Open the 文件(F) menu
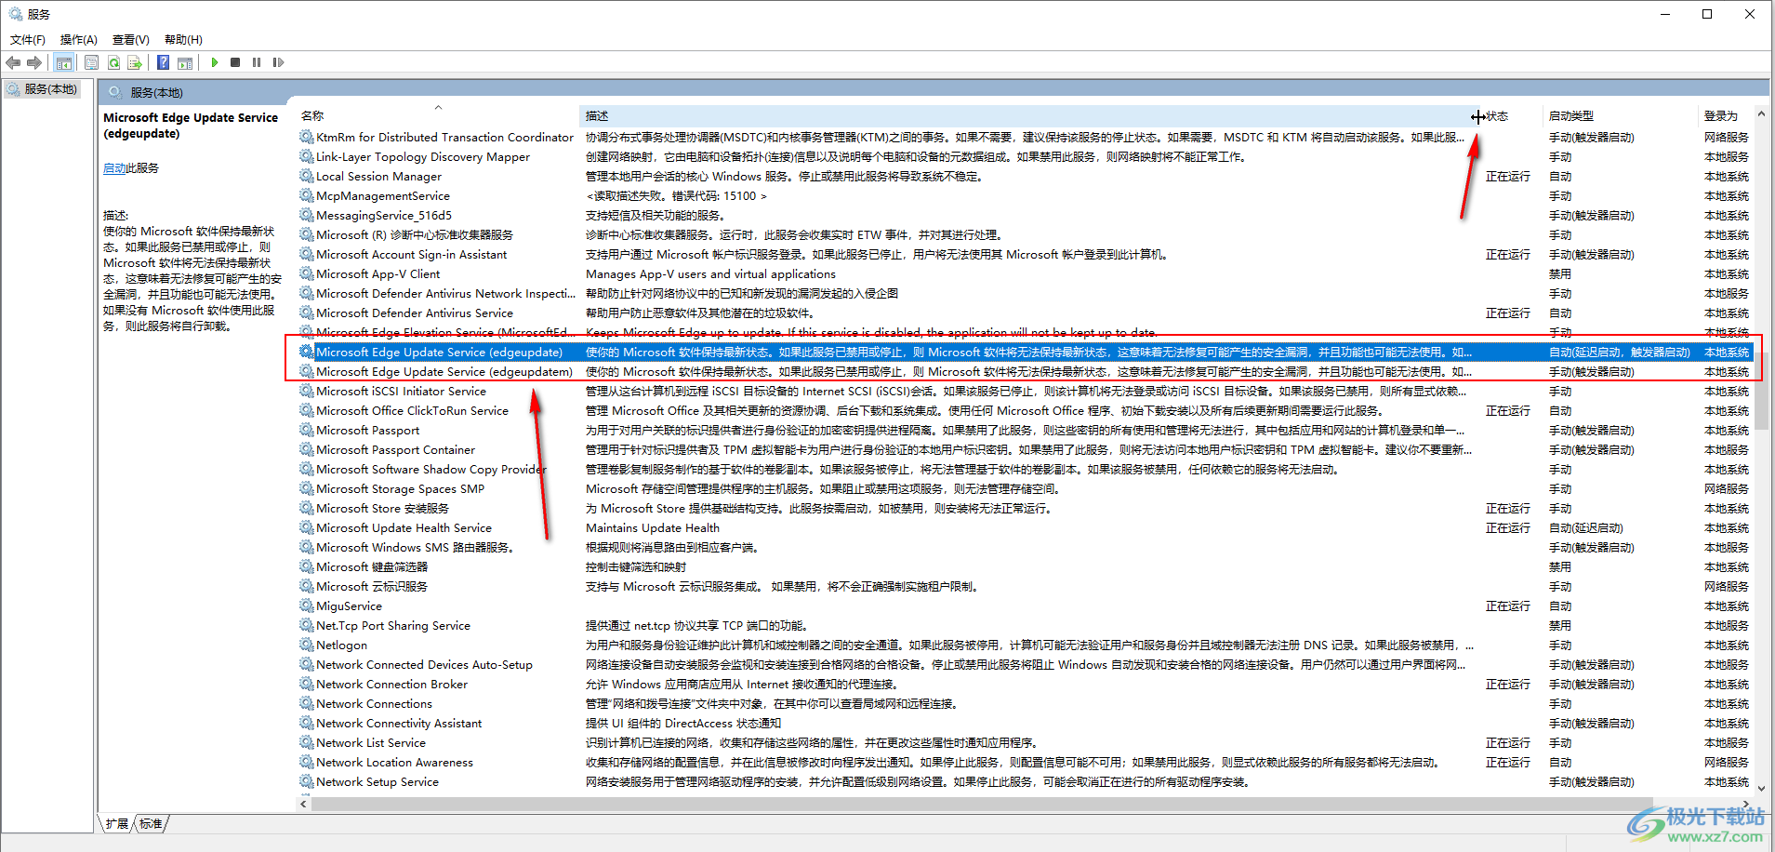Viewport: 1775px width, 852px height. 28,39
